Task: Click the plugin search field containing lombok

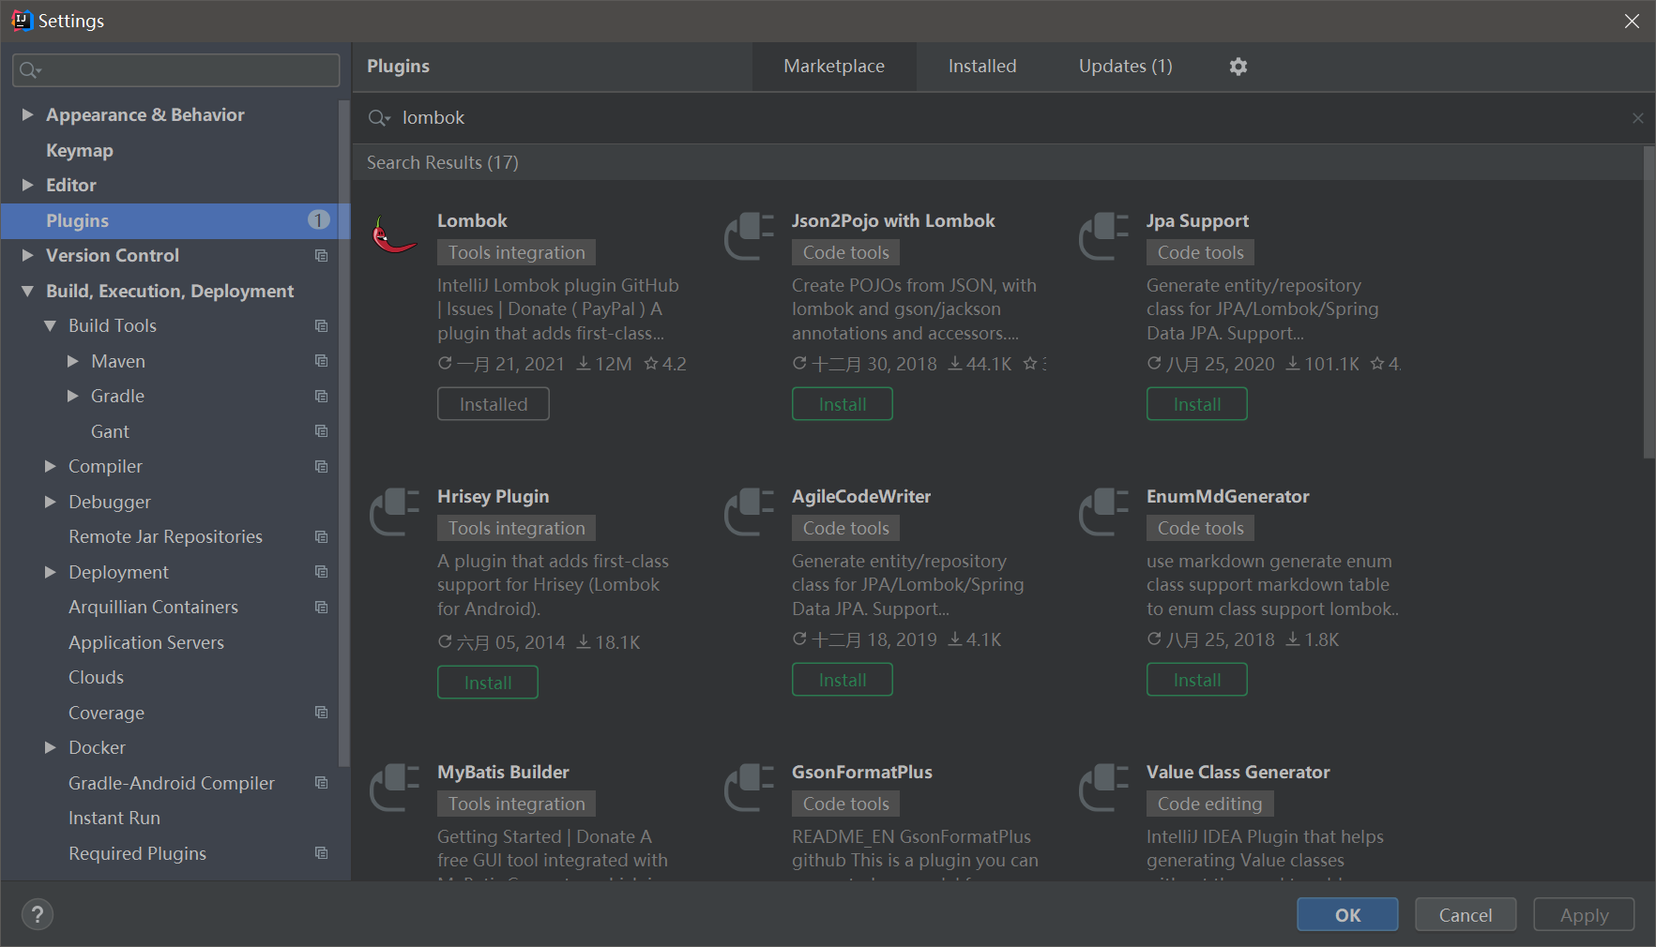Action: [x=1002, y=118]
